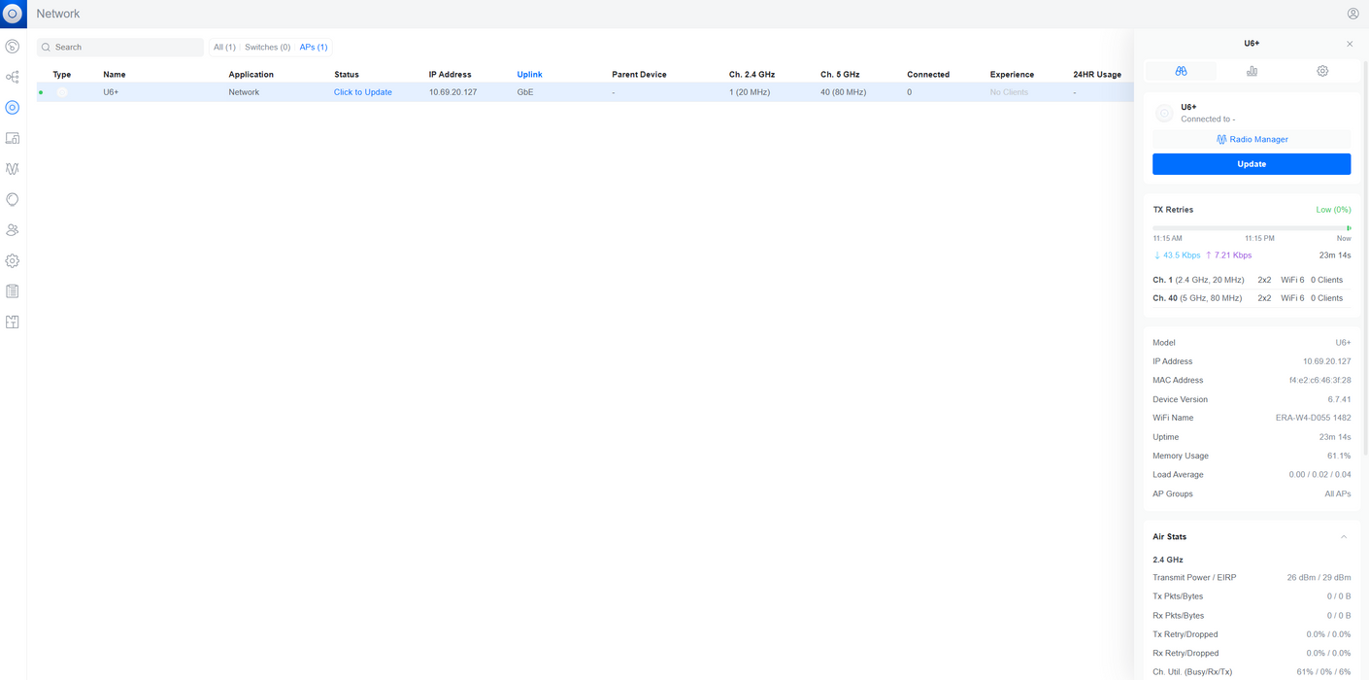This screenshot has height=680, width=1369.
Task: Sort devices by Uplink column
Action: click(x=529, y=74)
